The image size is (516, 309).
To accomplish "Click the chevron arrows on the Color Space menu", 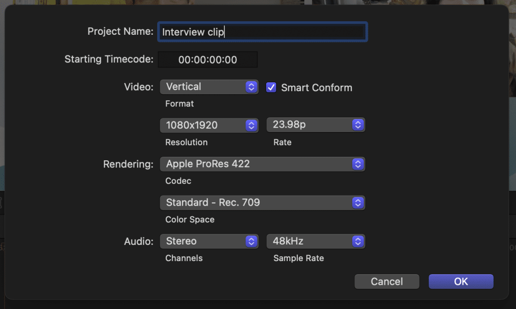I will 358,203.
